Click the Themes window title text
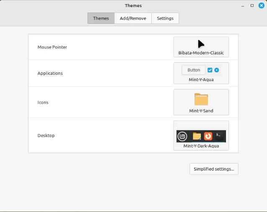 coord(133,5)
